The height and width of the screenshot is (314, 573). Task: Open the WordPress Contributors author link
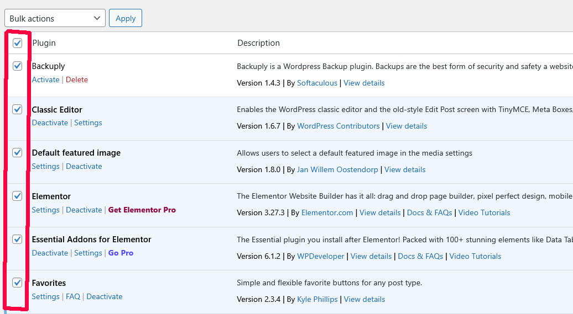click(338, 126)
